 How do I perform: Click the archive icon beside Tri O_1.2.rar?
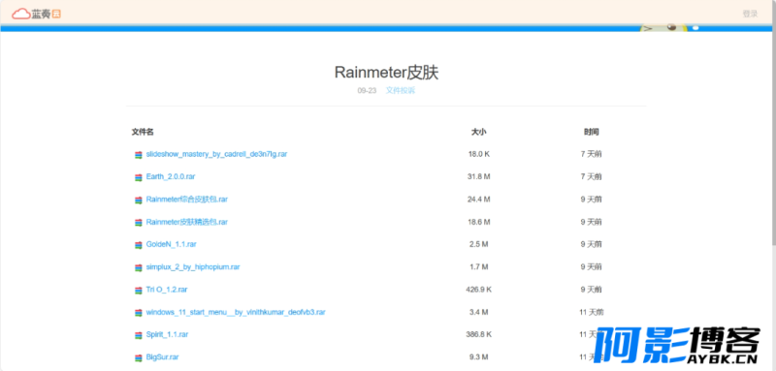point(139,291)
